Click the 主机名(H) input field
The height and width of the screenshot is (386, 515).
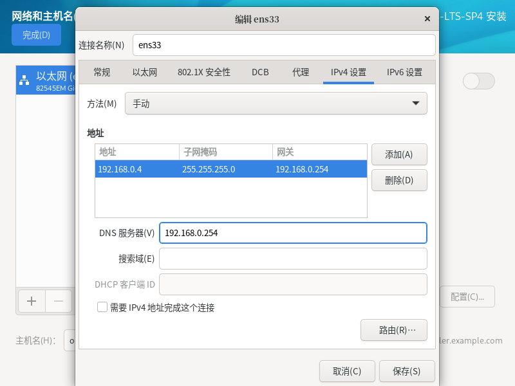[x=70, y=340]
